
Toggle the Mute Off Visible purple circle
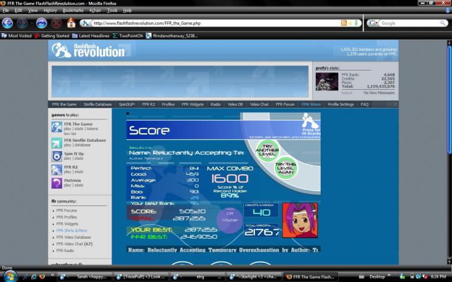(x=230, y=220)
